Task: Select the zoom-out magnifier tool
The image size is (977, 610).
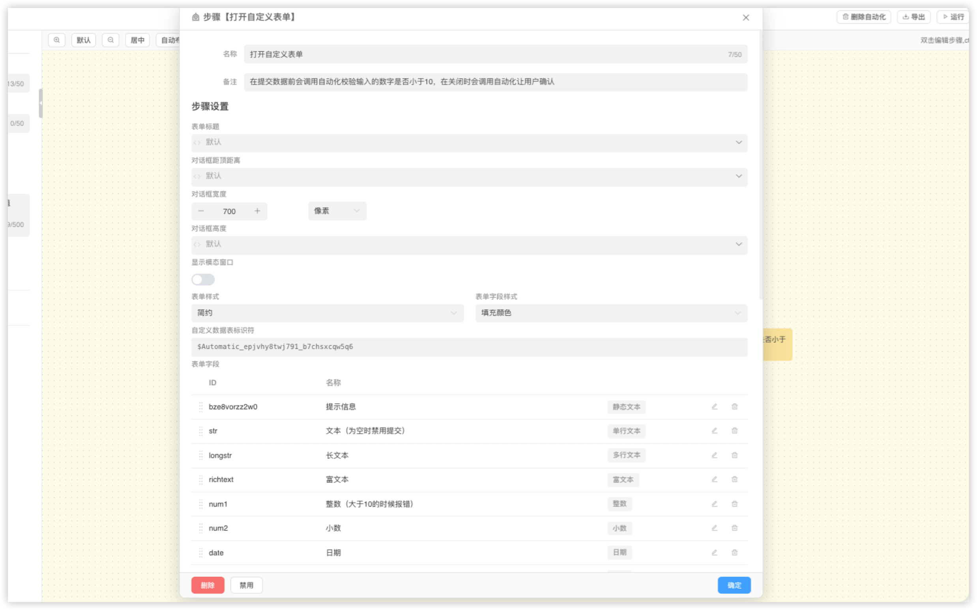Action: (110, 40)
